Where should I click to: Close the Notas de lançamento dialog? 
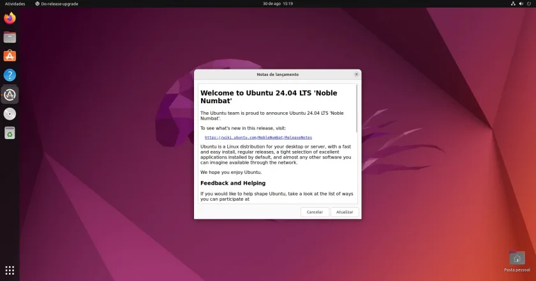tap(356, 75)
